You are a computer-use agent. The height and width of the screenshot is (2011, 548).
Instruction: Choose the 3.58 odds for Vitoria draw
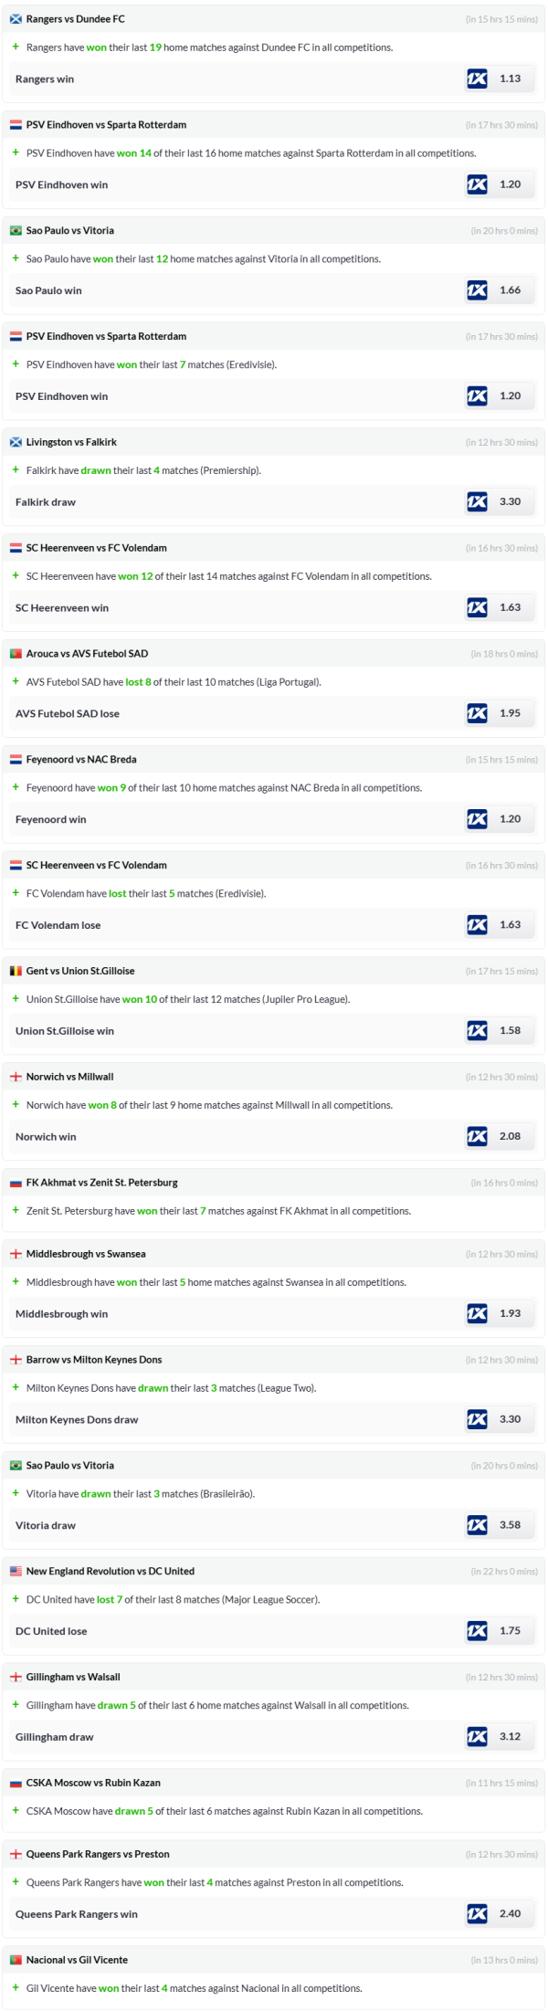[510, 1524]
